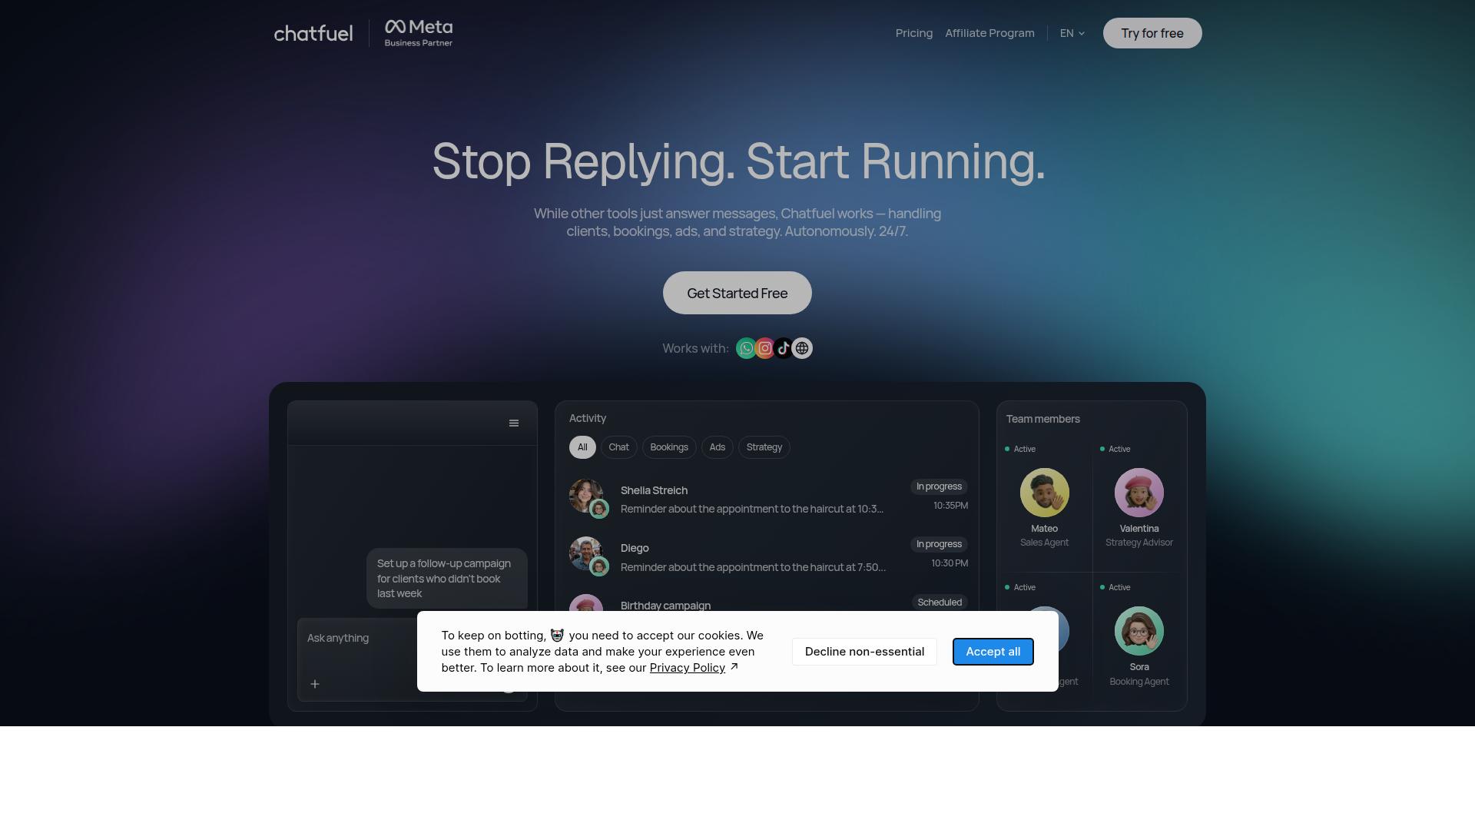
Task: Click the follow-up campaign message bubble
Action: (447, 579)
